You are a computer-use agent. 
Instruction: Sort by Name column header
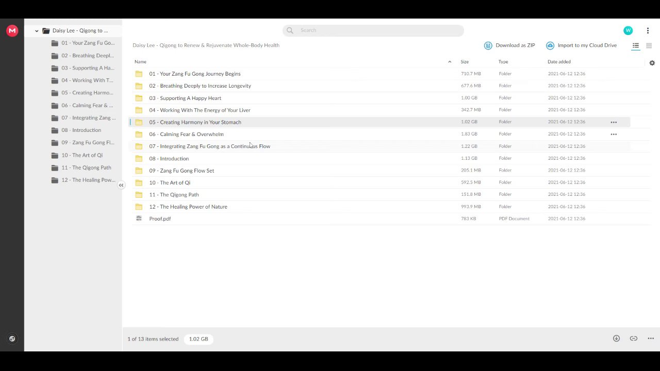pos(140,62)
